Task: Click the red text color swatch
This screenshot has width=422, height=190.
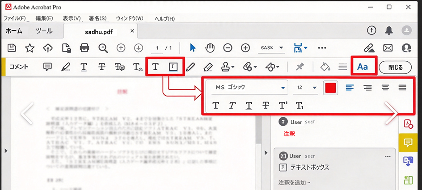Action: 330,88
